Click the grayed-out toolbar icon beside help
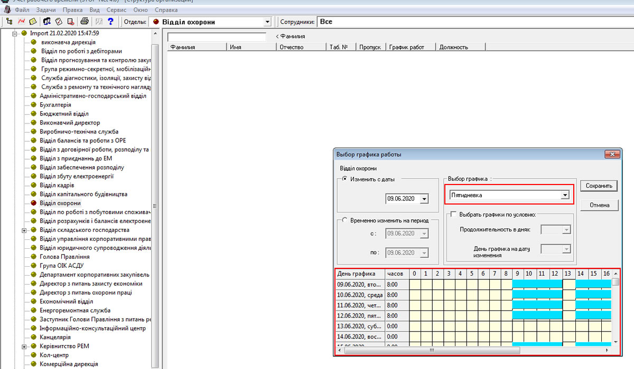This screenshot has height=369, width=634. point(99,22)
